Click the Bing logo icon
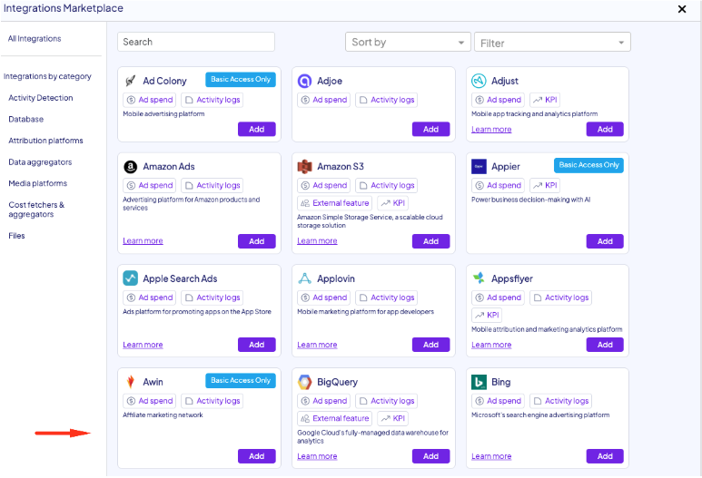This screenshot has width=702, height=478. [x=480, y=382]
